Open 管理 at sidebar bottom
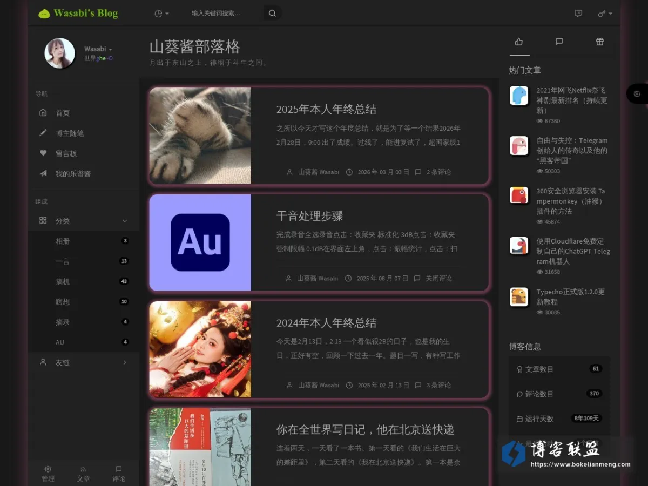The width and height of the screenshot is (648, 486). pos(48,474)
